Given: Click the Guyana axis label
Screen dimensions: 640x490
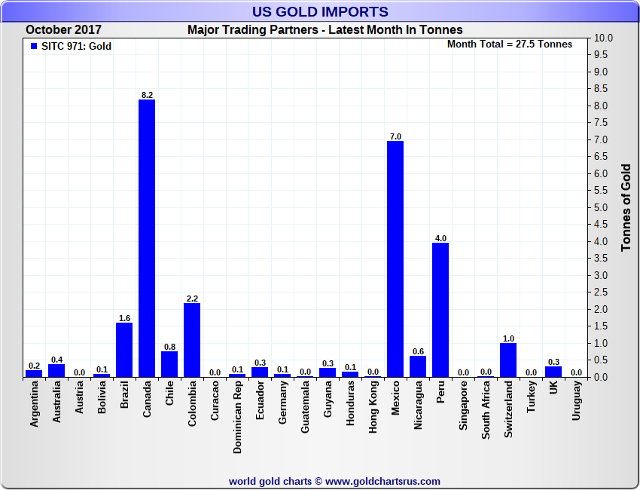Looking at the screenshot, I should (x=328, y=399).
